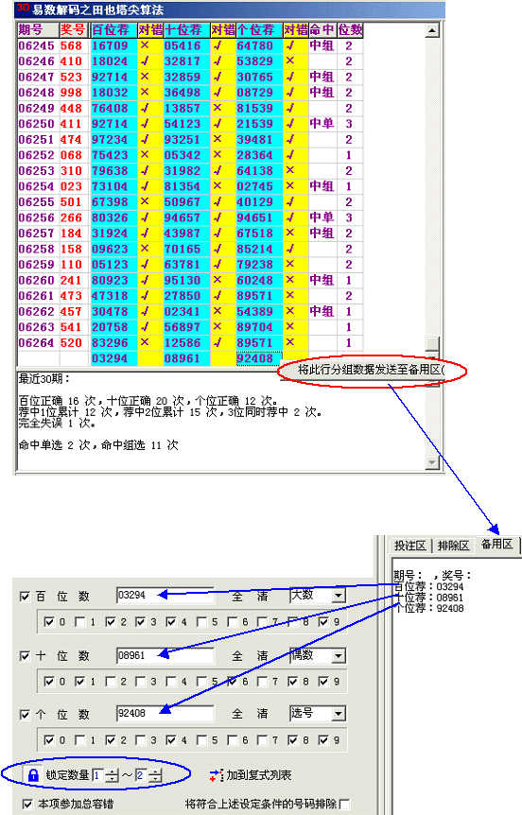522x815 pixels.
Task: Click the stats text box scroll-down arrow
Action: pyautogui.click(x=432, y=462)
